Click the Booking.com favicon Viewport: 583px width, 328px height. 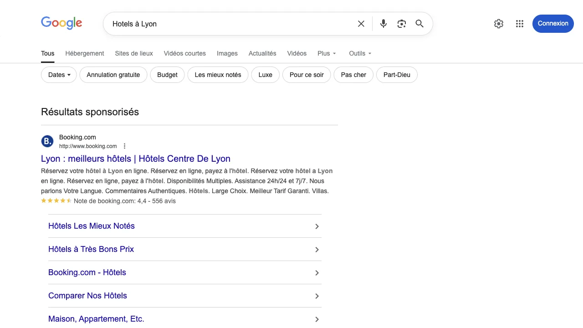(x=47, y=141)
